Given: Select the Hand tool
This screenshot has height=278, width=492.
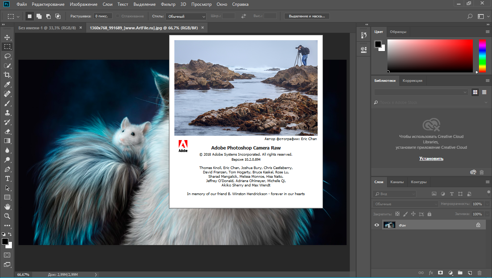Looking at the screenshot, I should click(7, 207).
